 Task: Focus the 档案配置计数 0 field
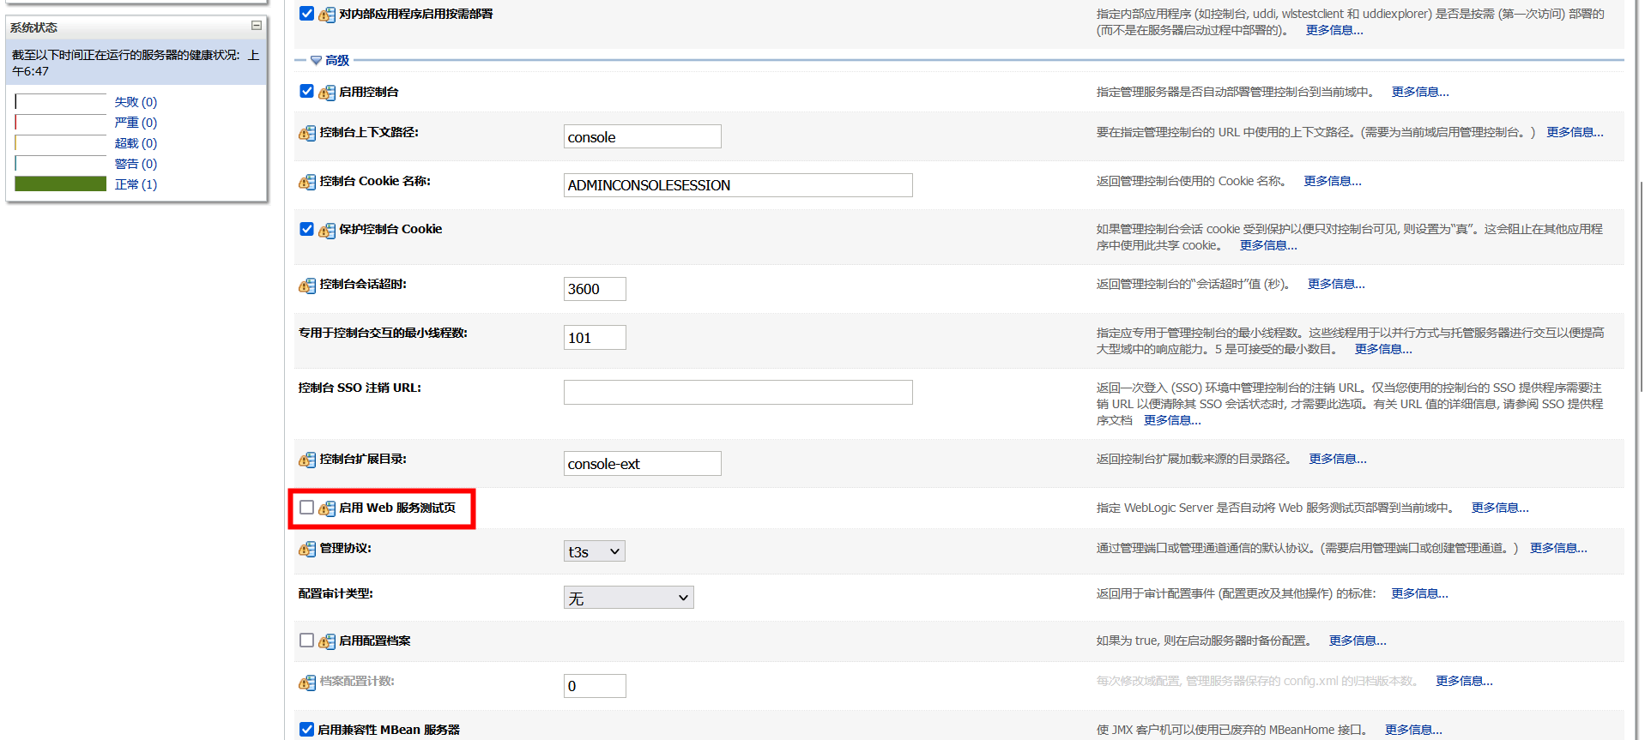pyautogui.click(x=595, y=686)
